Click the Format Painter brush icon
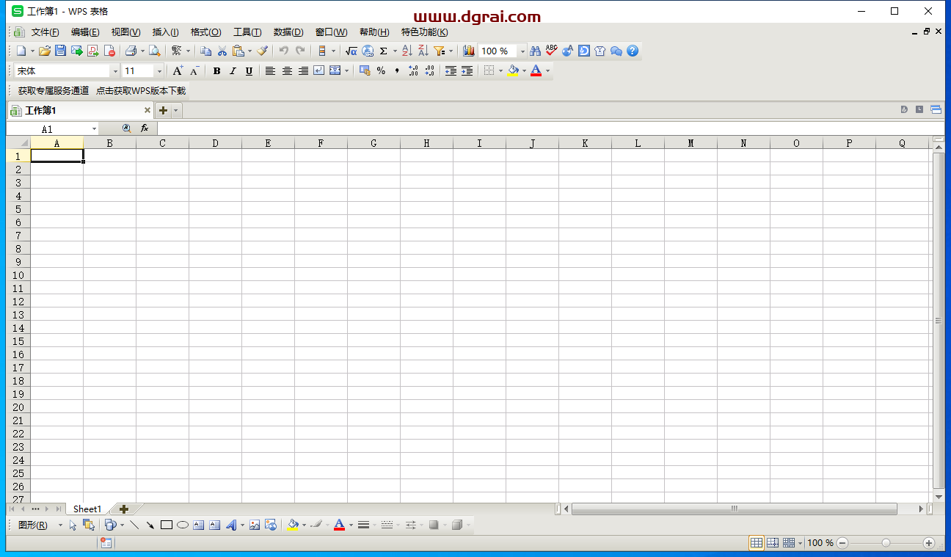Image resolution: width=951 pixels, height=557 pixels. point(262,51)
